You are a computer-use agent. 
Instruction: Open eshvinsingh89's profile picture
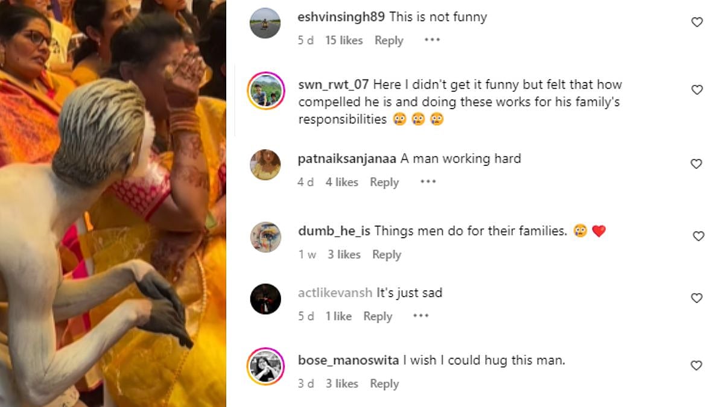click(265, 23)
